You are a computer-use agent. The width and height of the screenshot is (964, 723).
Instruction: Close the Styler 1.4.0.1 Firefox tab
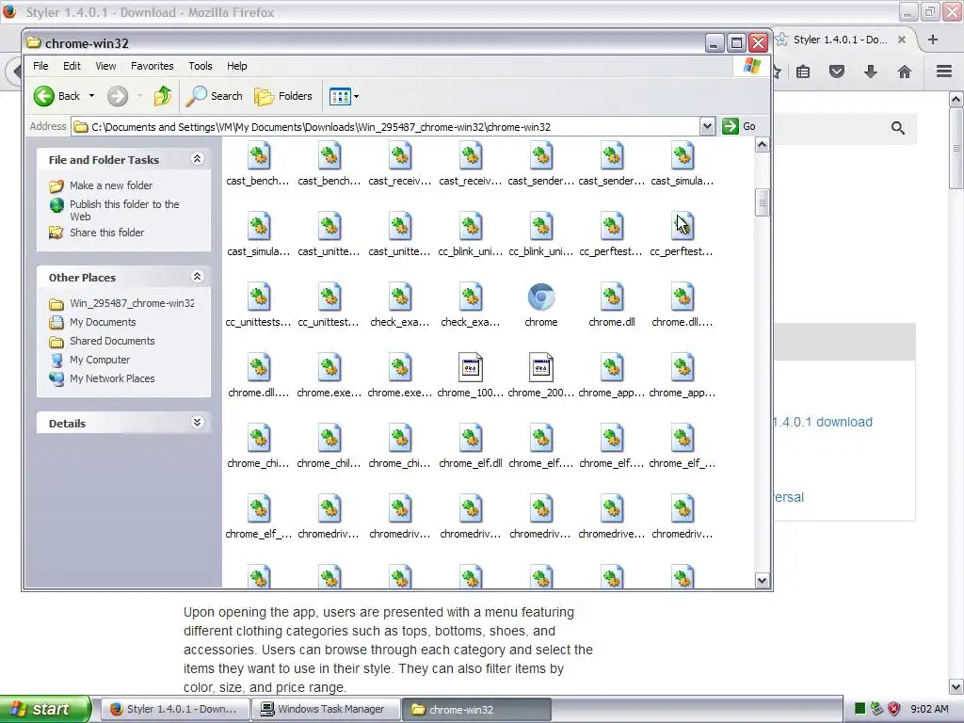[x=901, y=40]
